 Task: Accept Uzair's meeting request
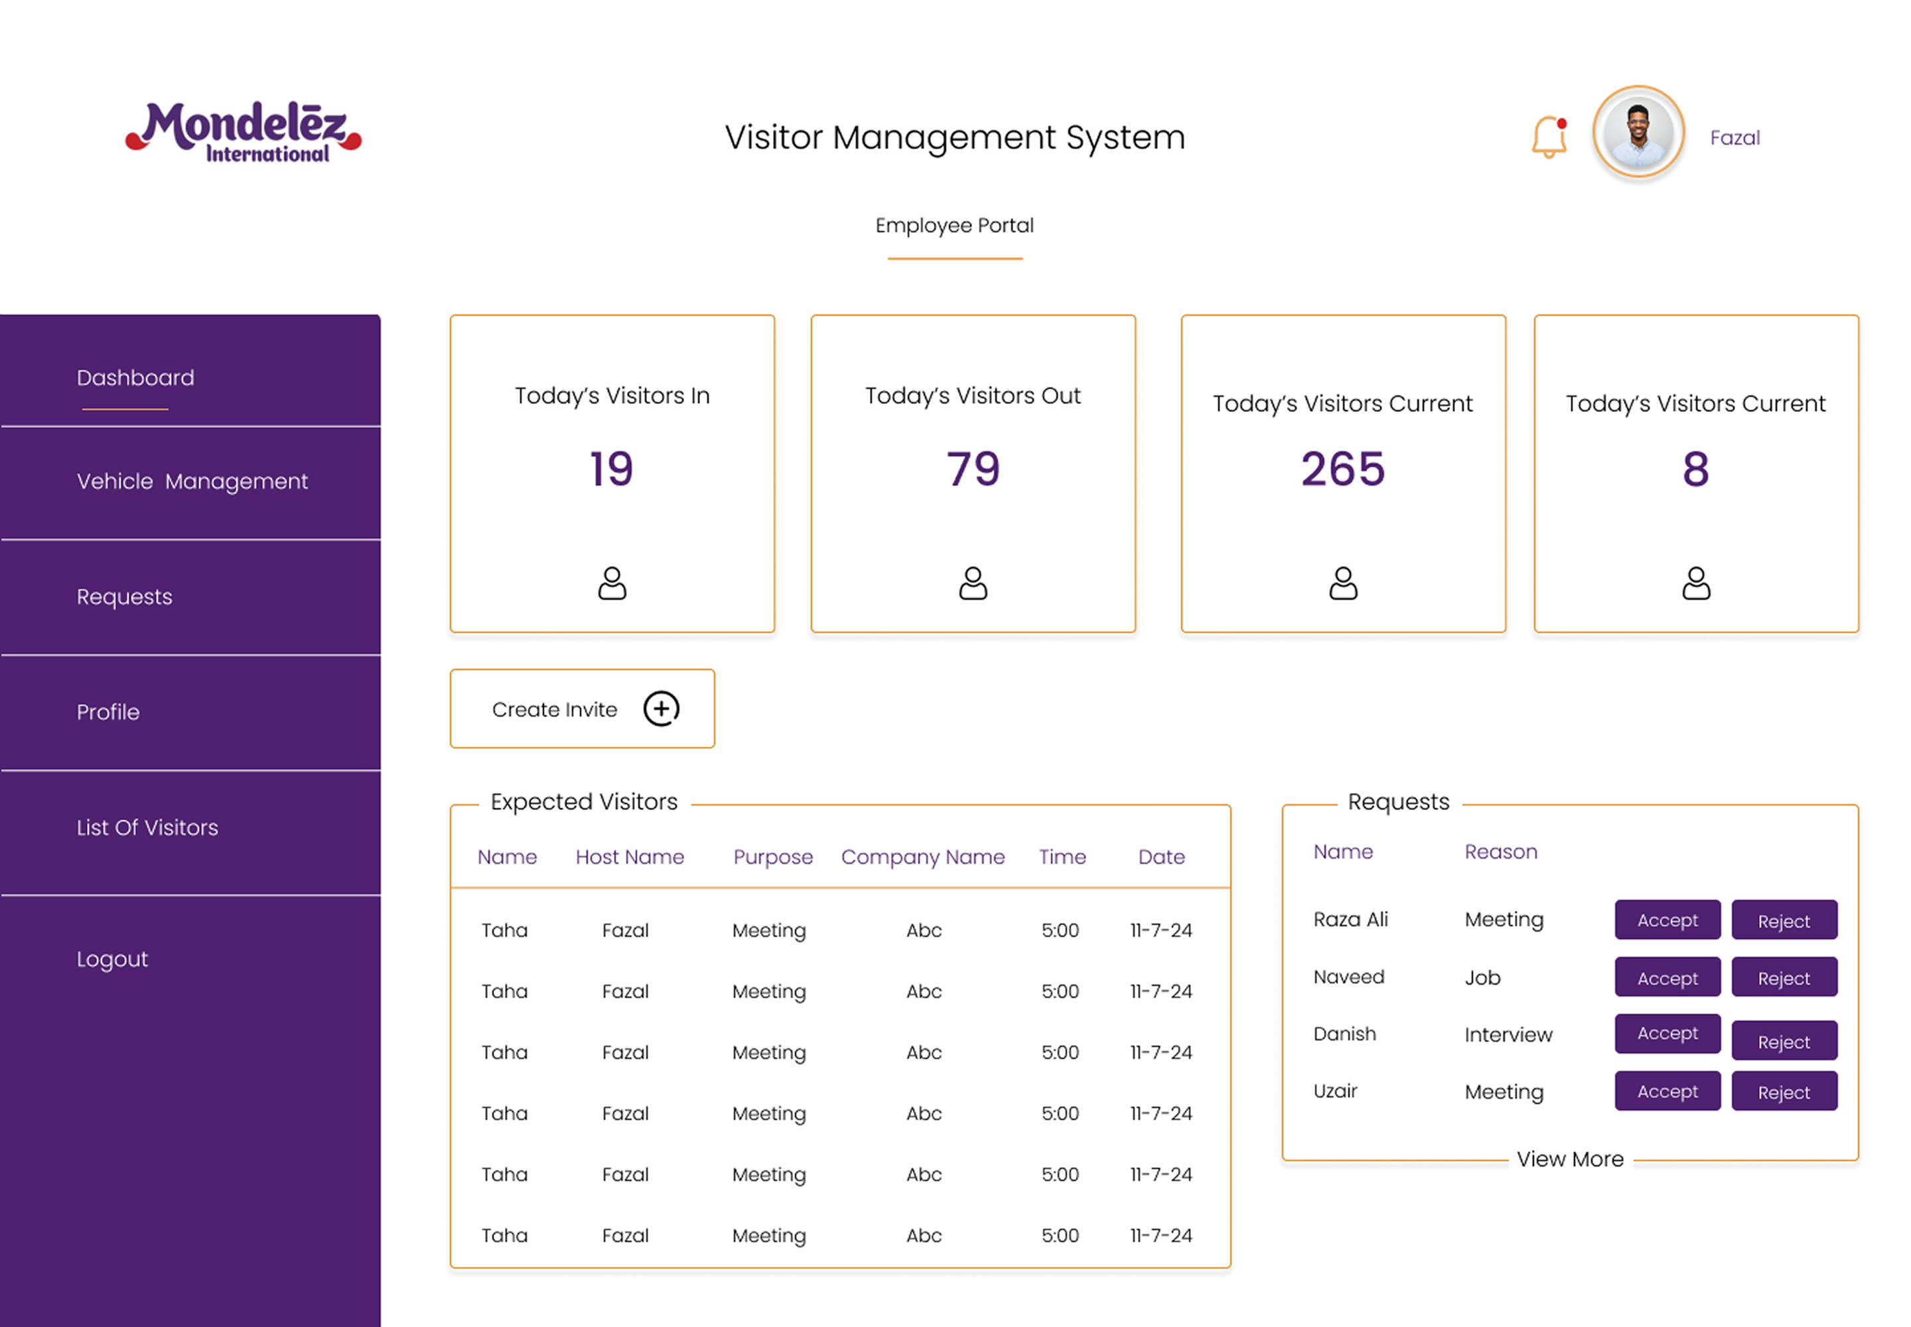(x=1667, y=1091)
